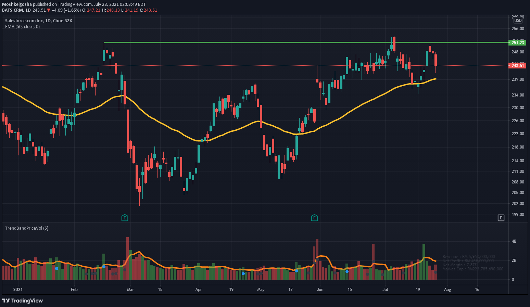Click the high value H:248.13
Viewport: 530px width, 307px height.
pos(111,10)
